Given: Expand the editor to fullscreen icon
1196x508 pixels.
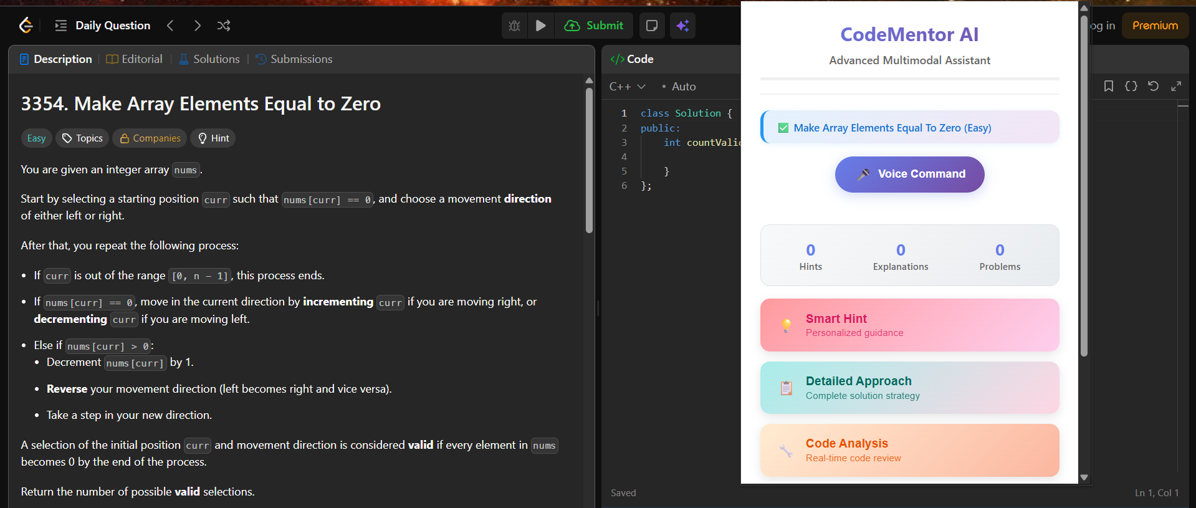Looking at the screenshot, I should point(1176,86).
